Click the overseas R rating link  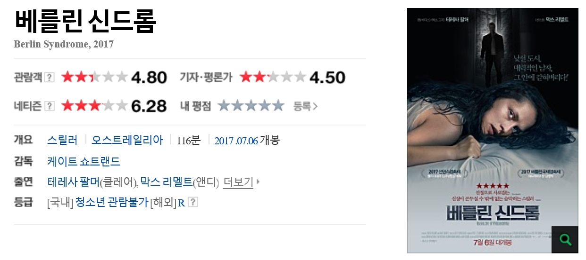coord(181,203)
